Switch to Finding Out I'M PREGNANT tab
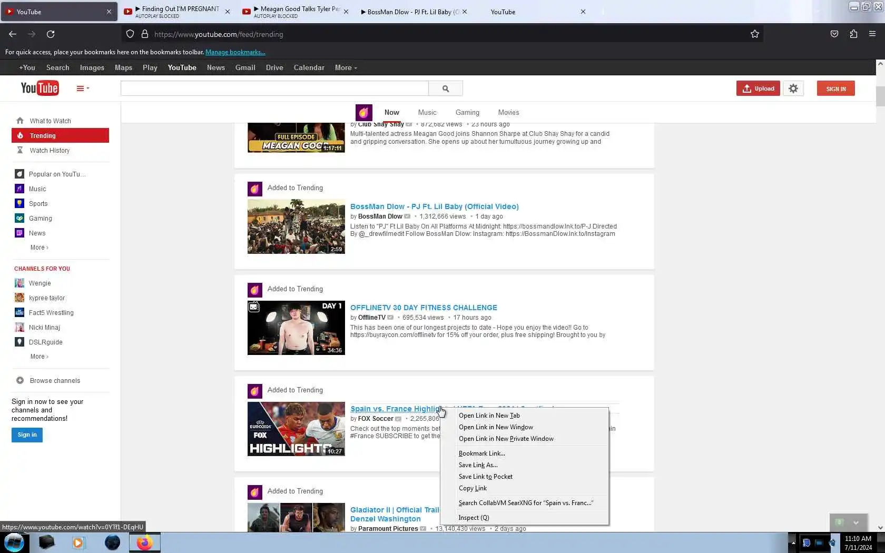The image size is (885, 553). click(176, 12)
